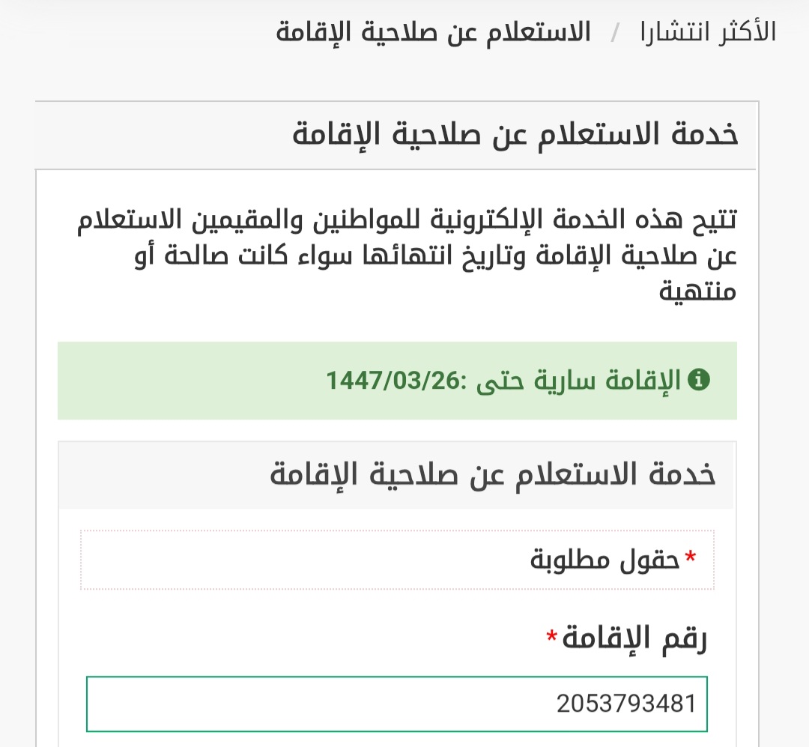Click the top panel heading خدمة الاستعلام
Screen dimensions: 809x747
coord(515,135)
